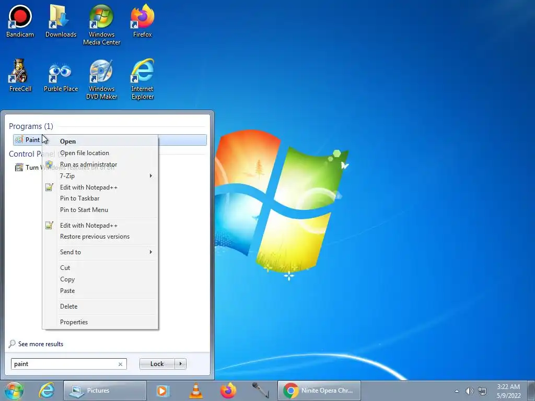Click the Turn Windows features result icon
Viewport: 535px width, 401px height.
19,168
